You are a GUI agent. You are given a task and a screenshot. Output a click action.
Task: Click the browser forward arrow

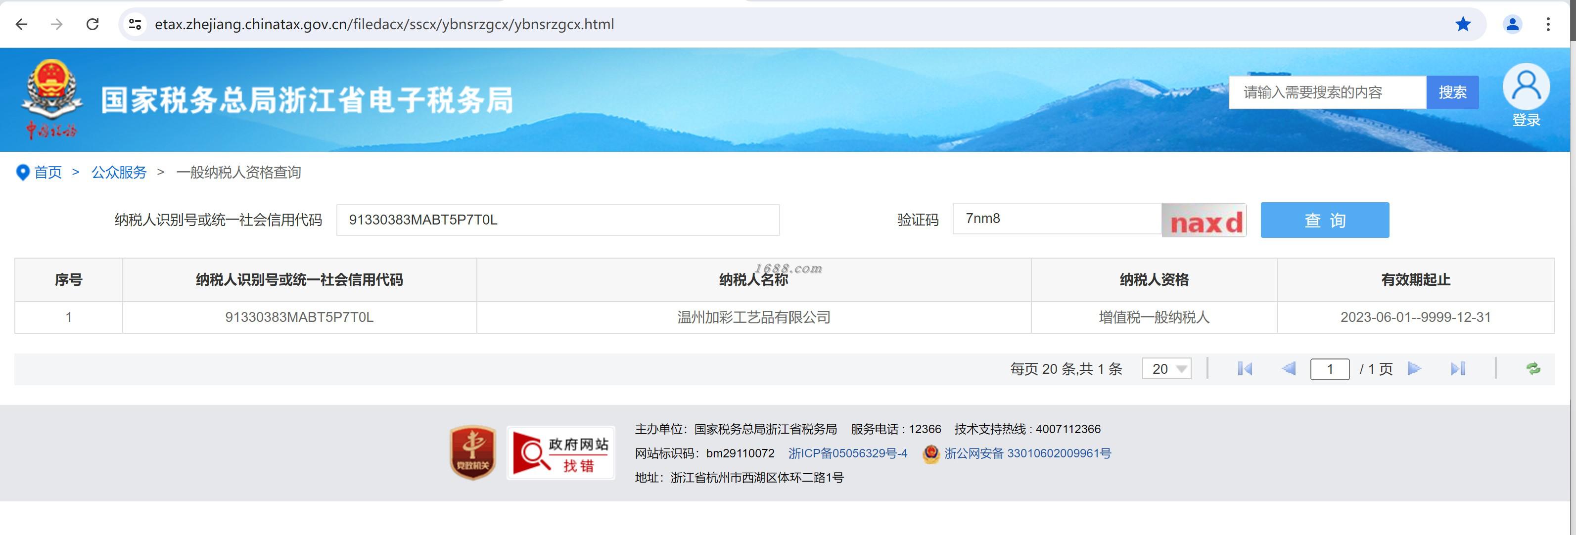click(x=57, y=24)
